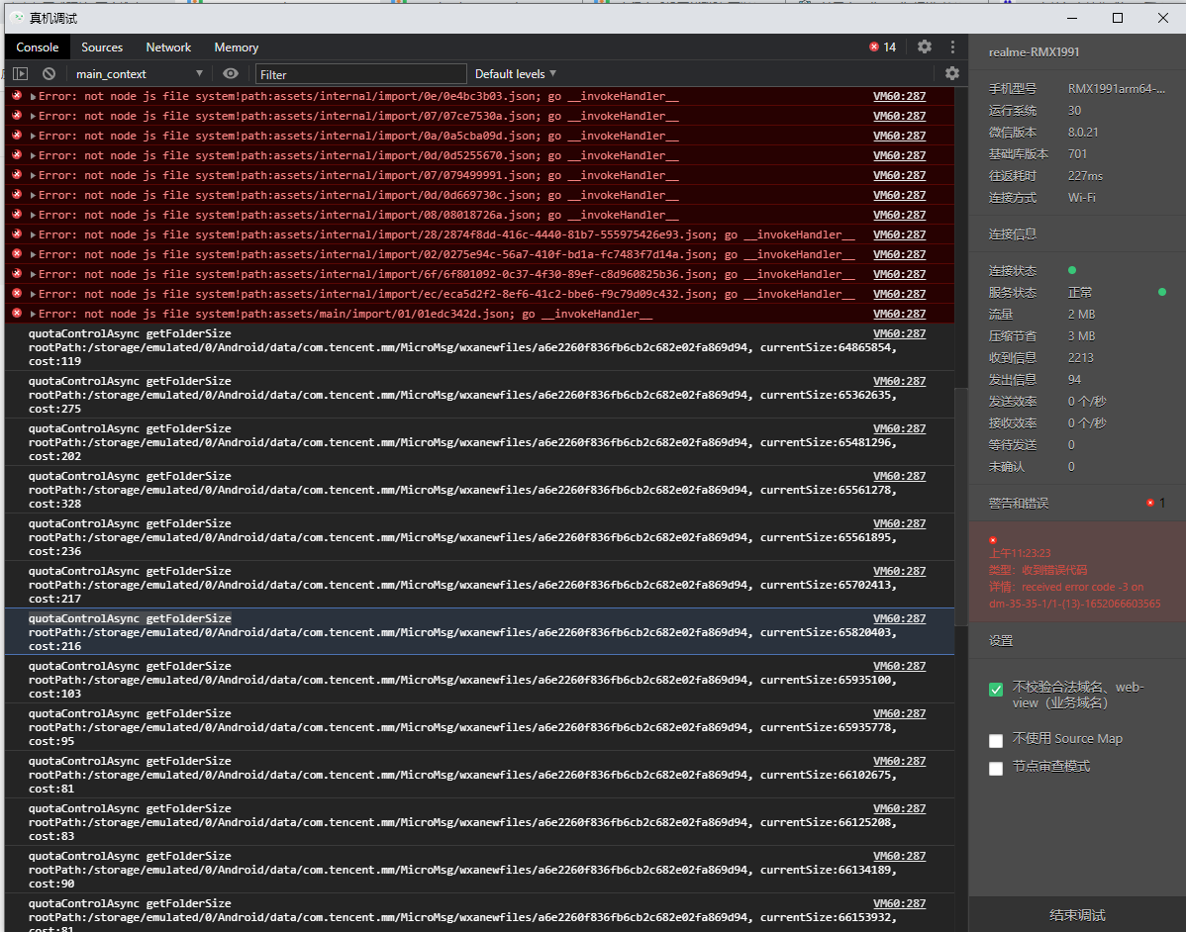Click error icon of 07ce7530a.json row

pos(17,116)
